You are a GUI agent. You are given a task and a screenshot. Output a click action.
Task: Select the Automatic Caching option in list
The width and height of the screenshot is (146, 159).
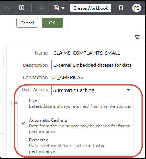(75, 126)
